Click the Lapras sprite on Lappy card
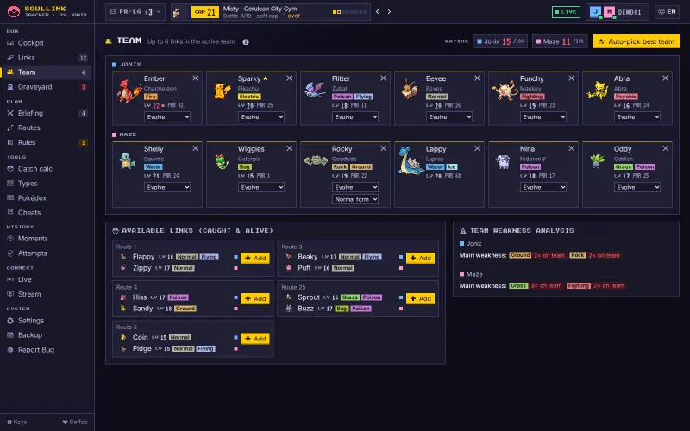This screenshot has height=431, width=690. click(x=410, y=161)
